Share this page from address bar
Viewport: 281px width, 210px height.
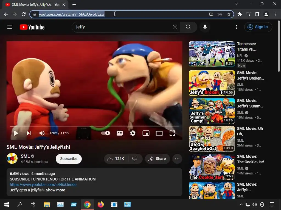coord(220,14)
